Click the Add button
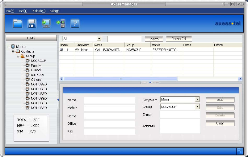 point(220,100)
